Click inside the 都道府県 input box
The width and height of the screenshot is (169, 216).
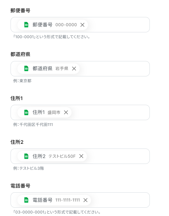pos(114,69)
